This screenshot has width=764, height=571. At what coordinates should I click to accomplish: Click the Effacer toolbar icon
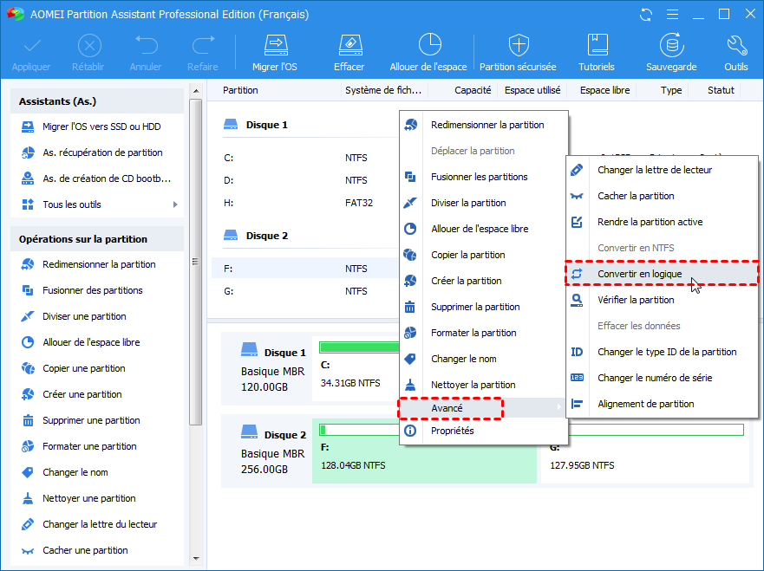click(349, 46)
